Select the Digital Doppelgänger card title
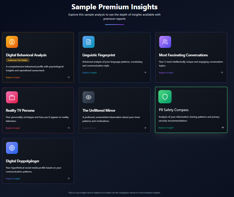Image resolution: width=234 pixels, height=197 pixels. point(22,161)
